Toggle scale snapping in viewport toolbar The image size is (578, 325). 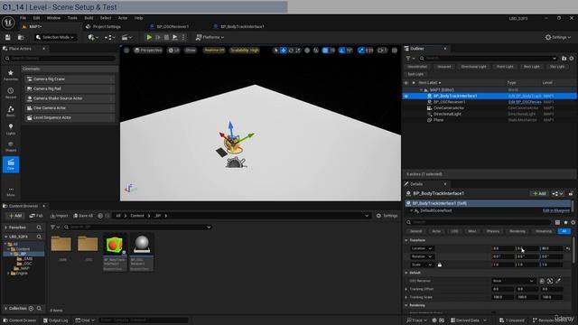point(361,51)
